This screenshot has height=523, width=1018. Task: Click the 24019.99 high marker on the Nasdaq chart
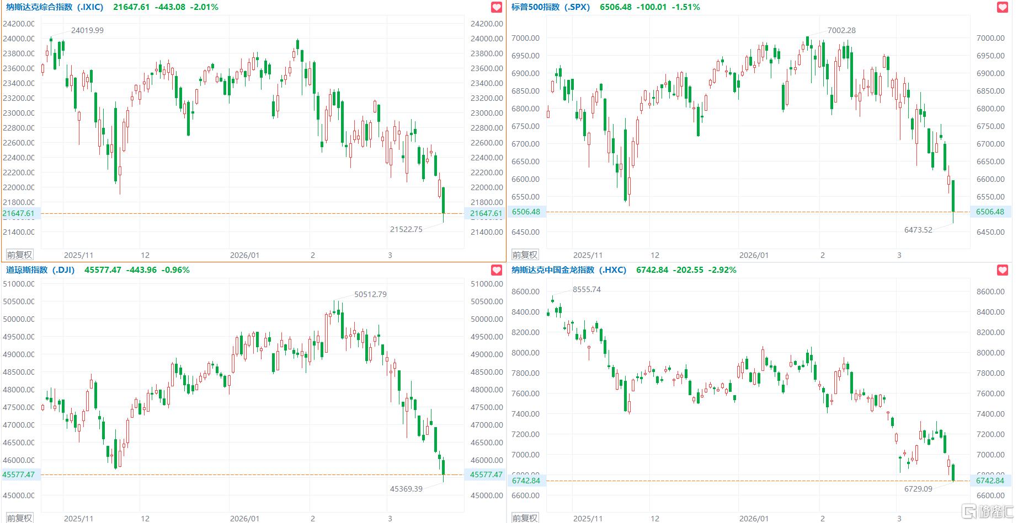point(87,30)
